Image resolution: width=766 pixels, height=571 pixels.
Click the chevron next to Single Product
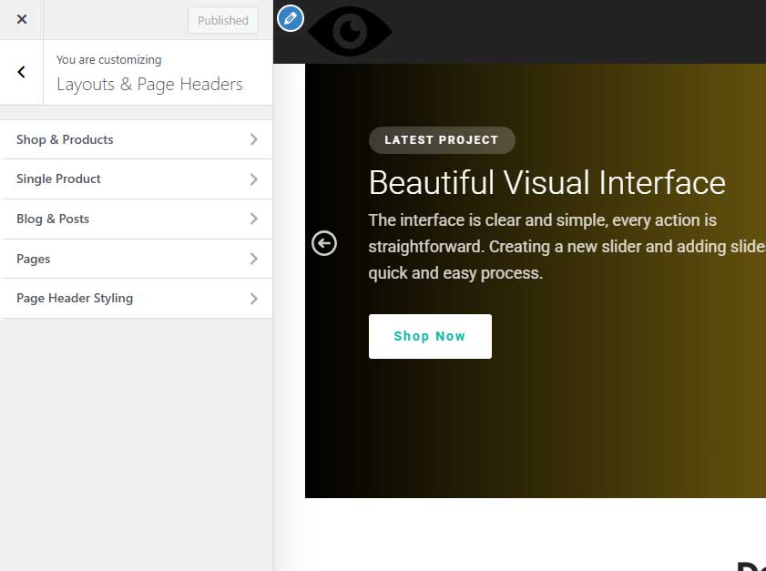click(253, 179)
